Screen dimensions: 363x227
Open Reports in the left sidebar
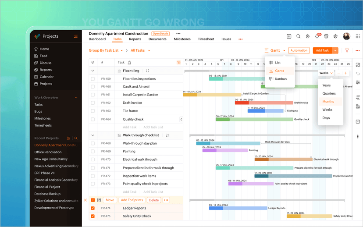pyautogui.click(x=43, y=70)
